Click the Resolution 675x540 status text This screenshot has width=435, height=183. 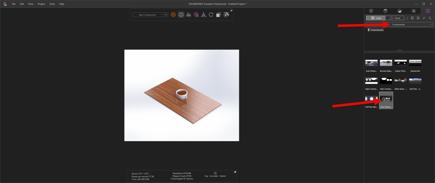pyautogui.click(x=182, y=173)
